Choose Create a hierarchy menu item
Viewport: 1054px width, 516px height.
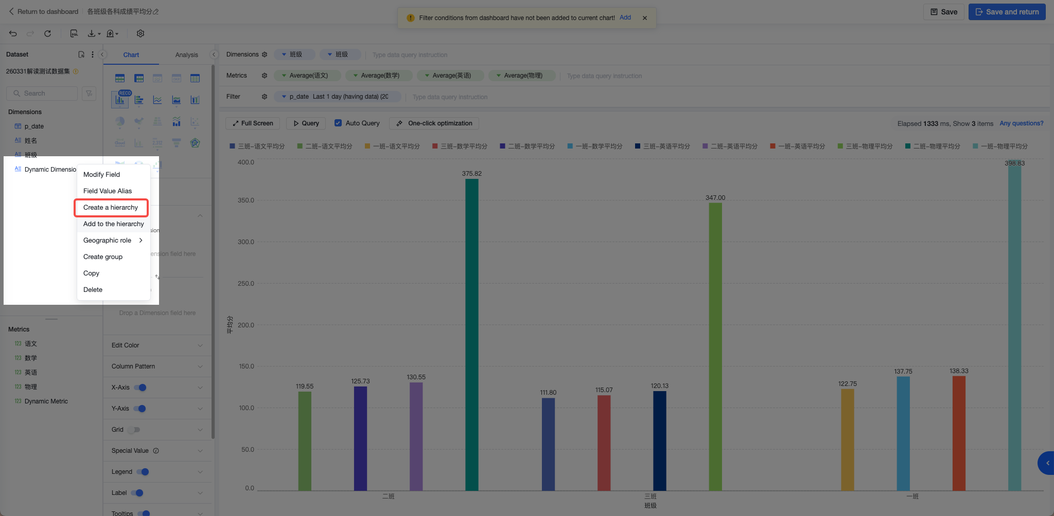pyautogui.click(x=111, y=208)
